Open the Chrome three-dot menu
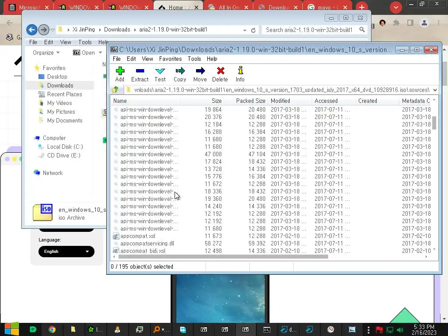 tap(438, 23)
